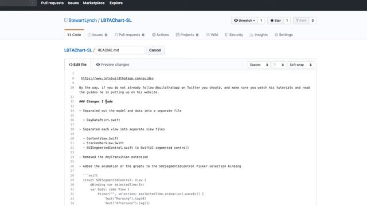Switch to the repository Issues tab

pyautogui.click(x=97, y=34)
